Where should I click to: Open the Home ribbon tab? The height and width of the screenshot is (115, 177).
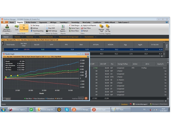(12, 22)
